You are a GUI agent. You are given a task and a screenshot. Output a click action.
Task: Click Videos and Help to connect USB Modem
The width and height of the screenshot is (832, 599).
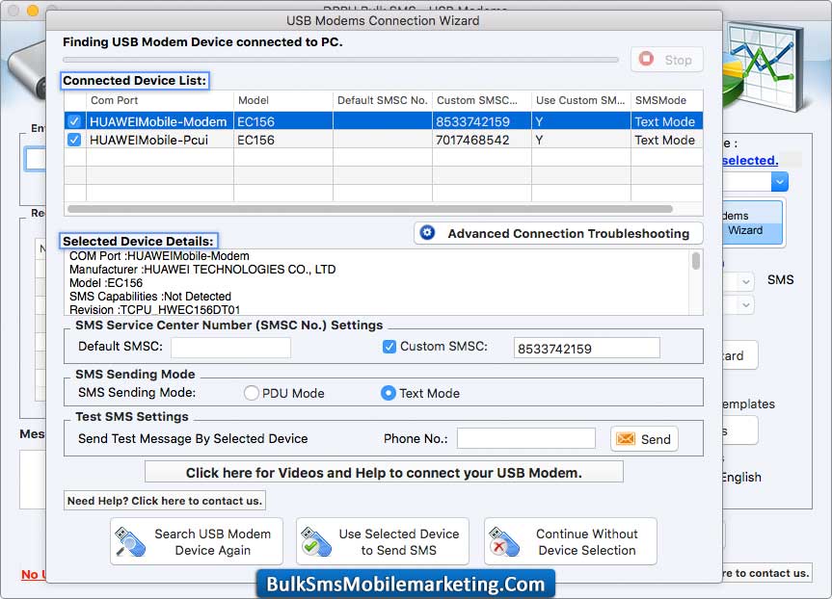(x=384, y=472)
